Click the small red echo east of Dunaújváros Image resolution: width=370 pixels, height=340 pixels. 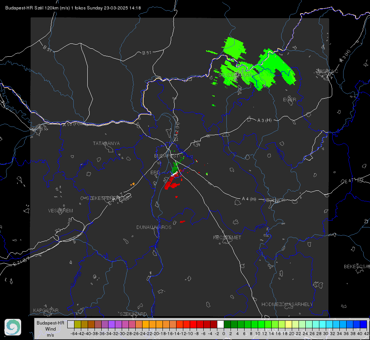pyautogui.click(x=183, y=221)
